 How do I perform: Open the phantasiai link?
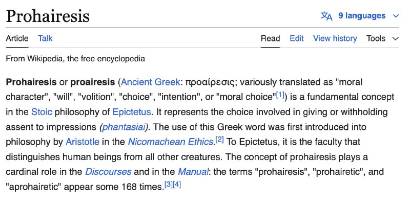[x=124, y=127]
